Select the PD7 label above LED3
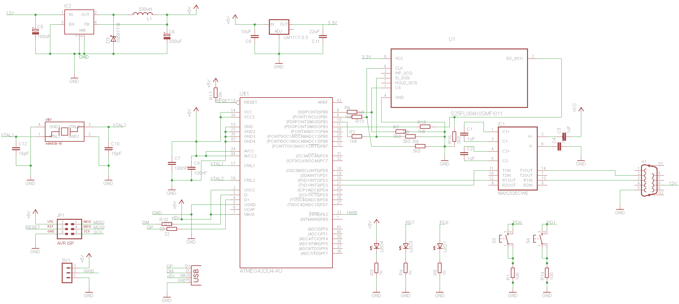This screenshot has height=304, width=679. [410, 222]
